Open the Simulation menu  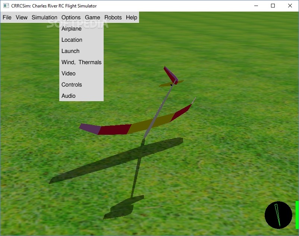pyautogui.click(x=44, y=18)
